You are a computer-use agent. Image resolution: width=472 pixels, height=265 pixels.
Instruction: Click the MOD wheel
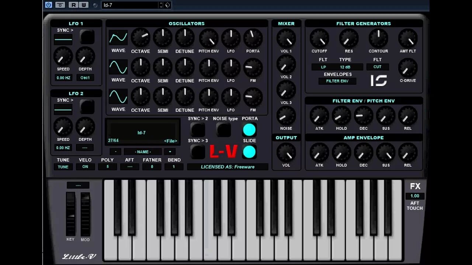pyautogui.click(x=85, y=214)
